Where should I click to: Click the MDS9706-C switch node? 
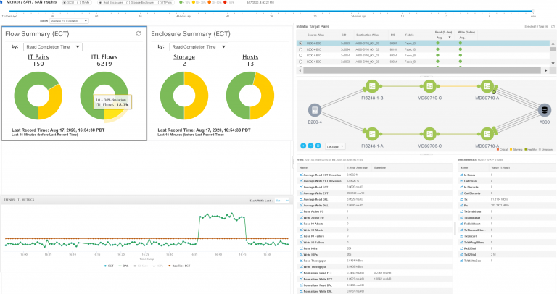pyautogui.click(x=429, y=133)
